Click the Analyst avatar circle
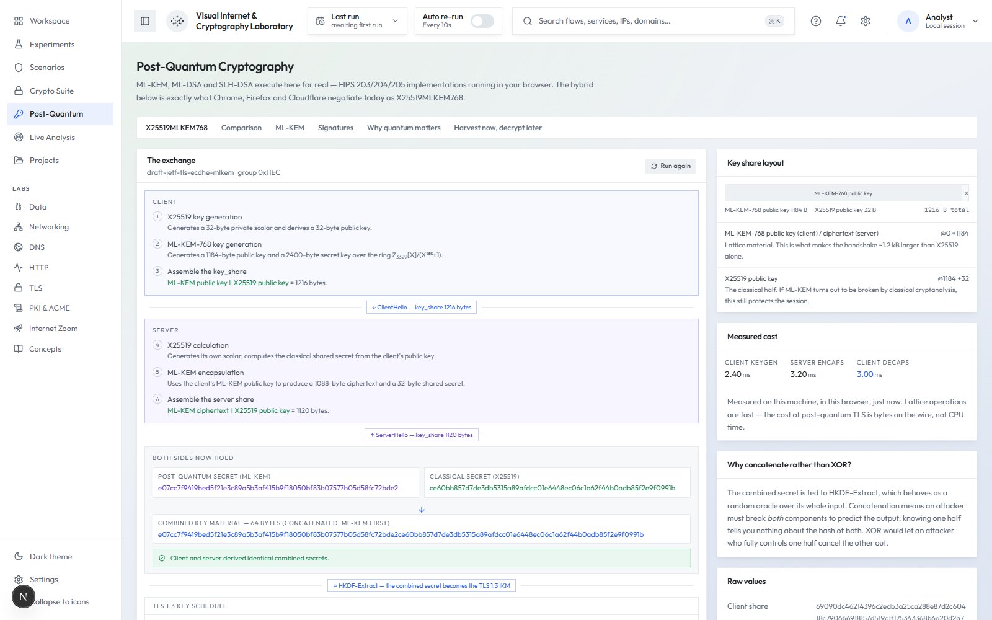This screenshot has width=992, height=620. pyautogui.click(x=908, y=21)
